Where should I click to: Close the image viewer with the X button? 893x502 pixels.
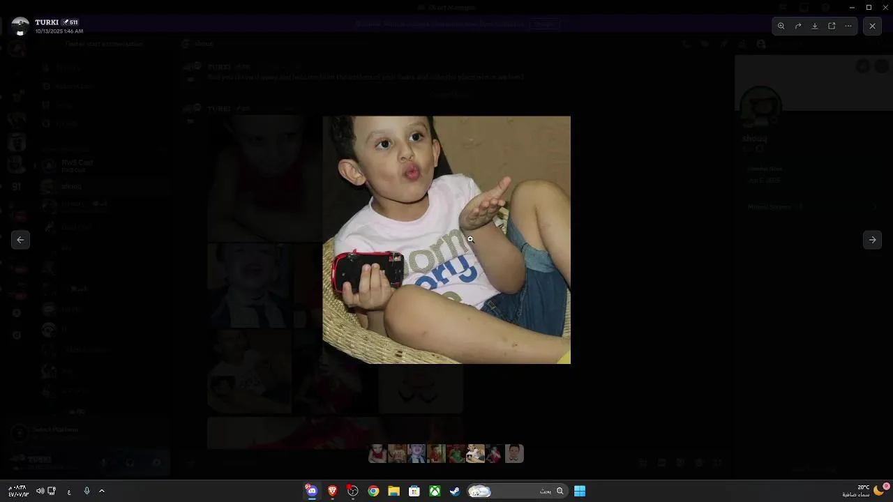(872, 26)
